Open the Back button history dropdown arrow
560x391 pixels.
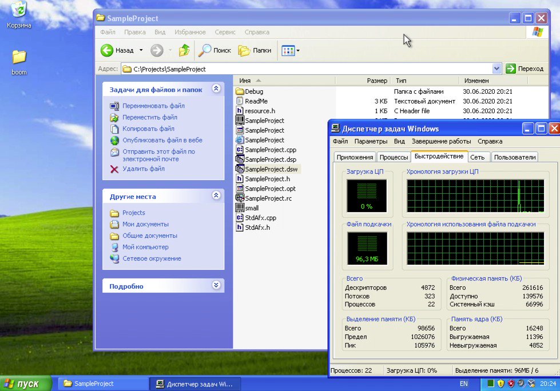[x=141, y=50]
